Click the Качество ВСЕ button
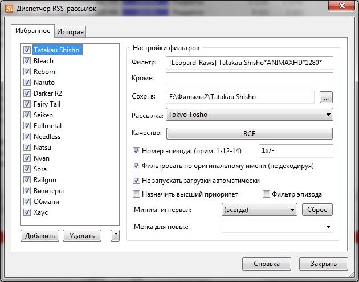Image resolution: width=359 pixels, height=282 pixels. tap(249, 134)
